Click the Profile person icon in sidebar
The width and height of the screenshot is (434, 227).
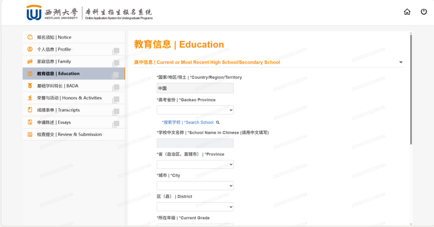click(30, 49)
